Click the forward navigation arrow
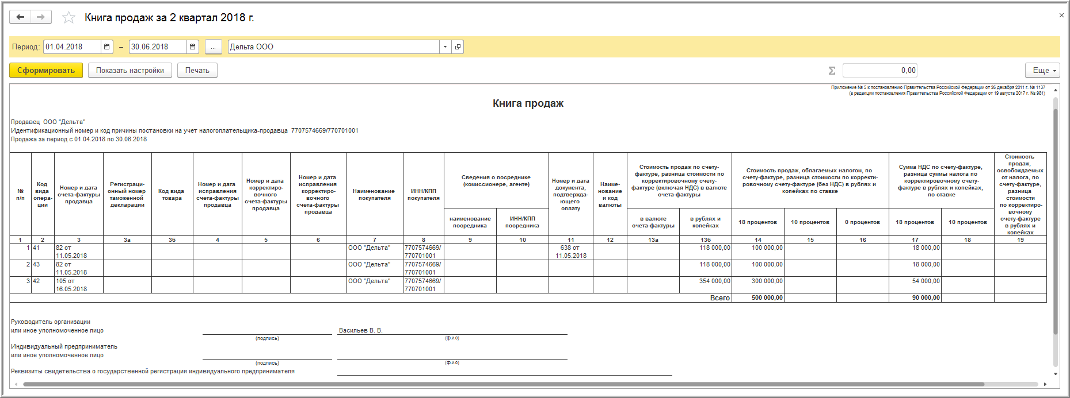Screen dimensions: 1070x398 pyautogui.click(x=41, y=17)
